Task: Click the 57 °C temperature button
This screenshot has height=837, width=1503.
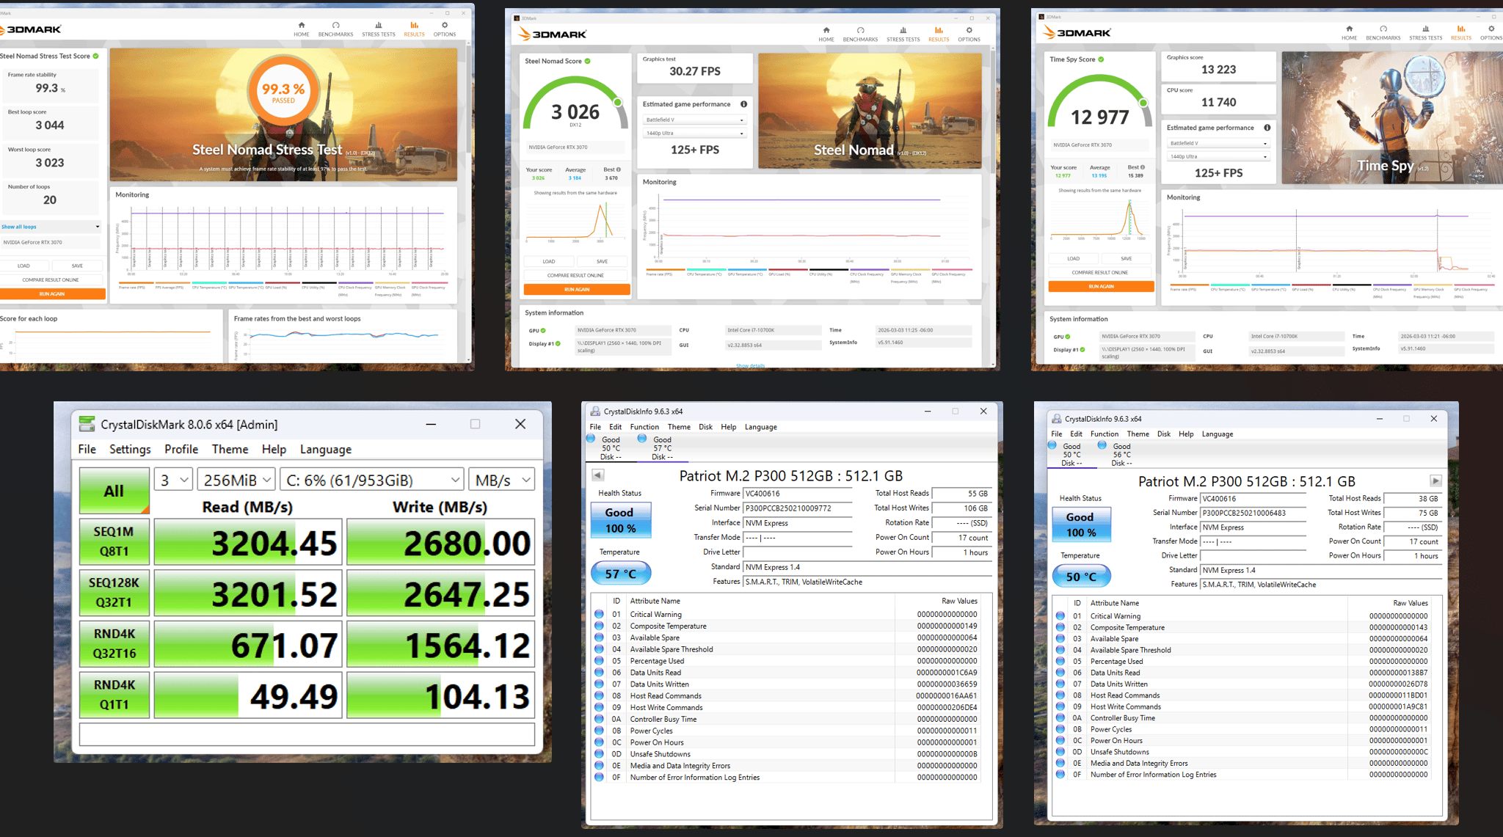Action: coord(620,574)
